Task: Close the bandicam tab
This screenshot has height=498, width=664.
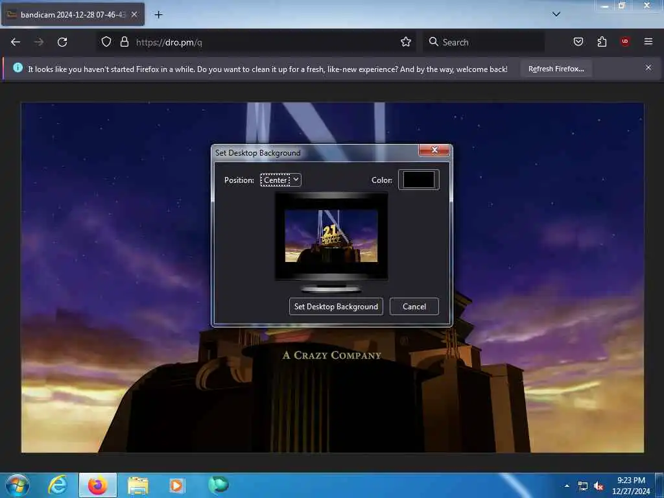Action: pyautogui.click(x=134, y=14)
